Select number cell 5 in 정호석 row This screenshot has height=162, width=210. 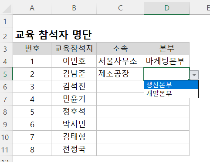tap(32, 112)
